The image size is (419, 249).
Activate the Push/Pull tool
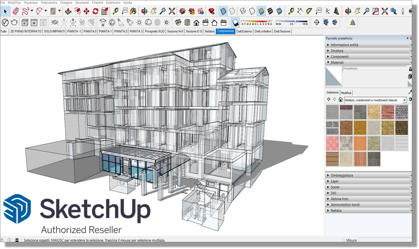69,11
